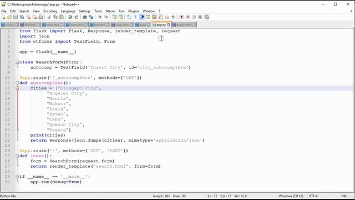Open the Document Map toolbar icon
Viewport: 355px width, 200px height.
[x=154, y=17]
